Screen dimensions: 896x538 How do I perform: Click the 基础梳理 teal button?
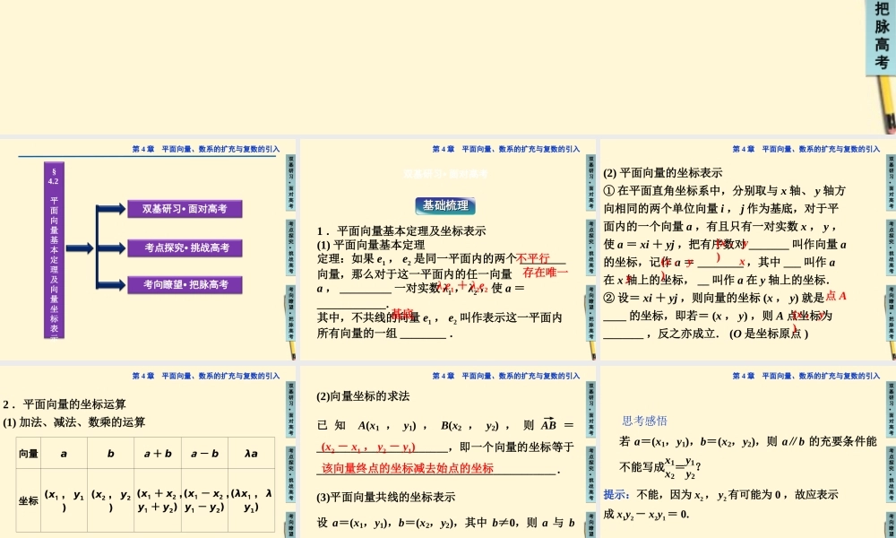click(445, 205)
